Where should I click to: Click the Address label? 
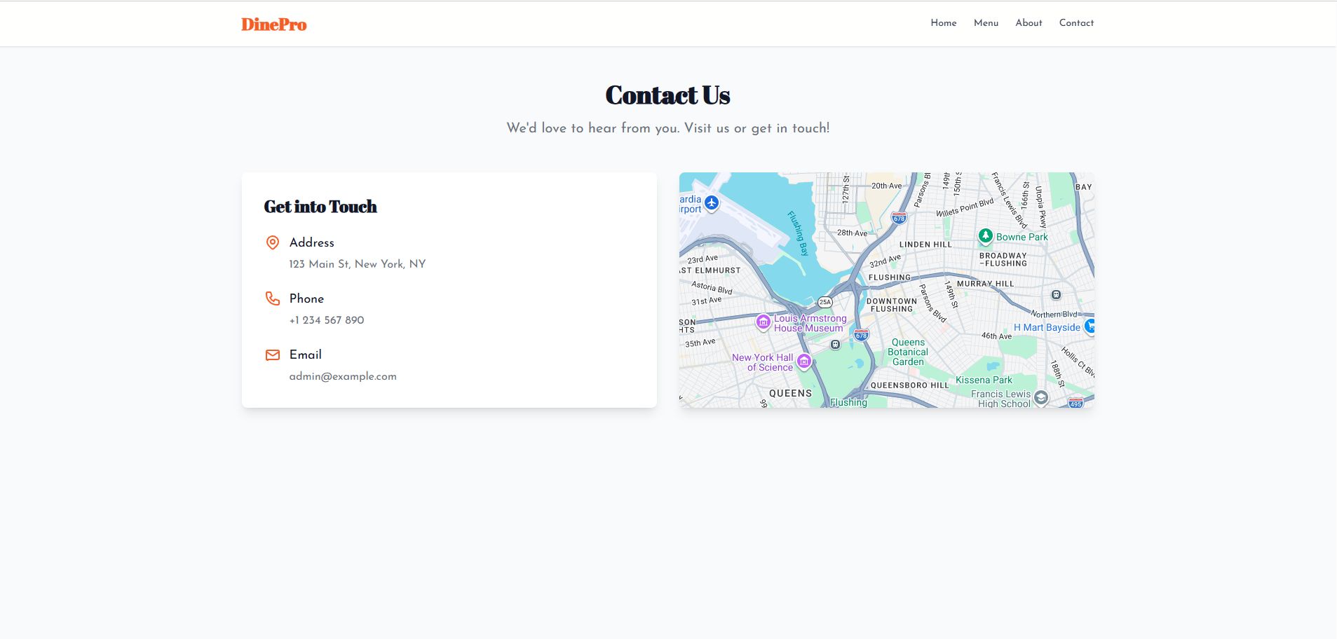click(312, 242)
